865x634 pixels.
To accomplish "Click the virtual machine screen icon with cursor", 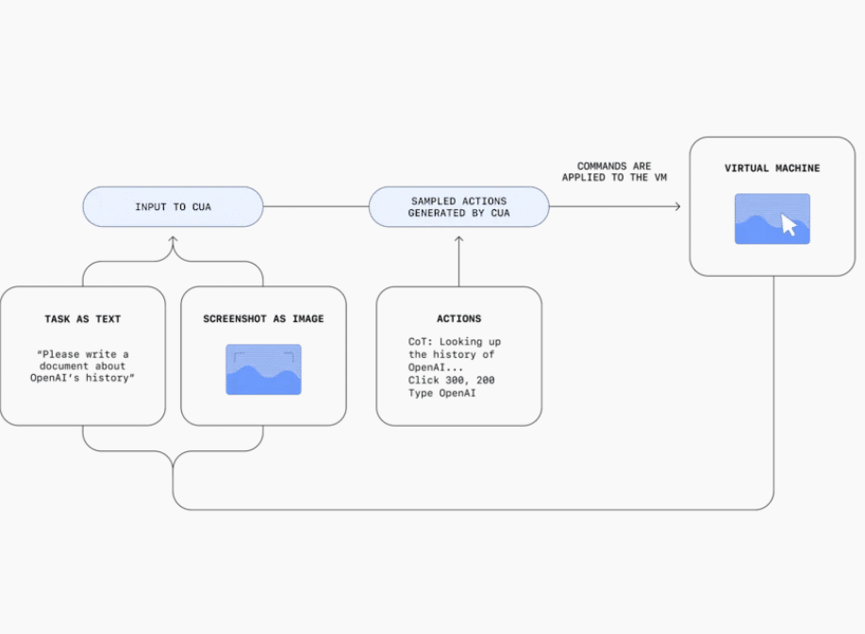I will (773, 219).
